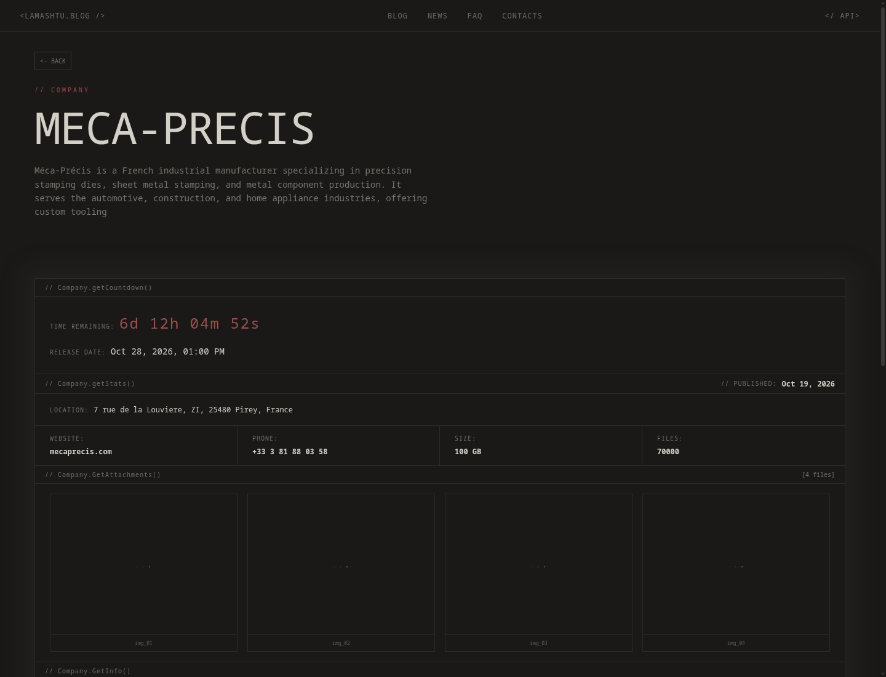Open the img_01 attachment thumbnail
The height and width of the screenshot is (677, 886).
click(143, 572)
